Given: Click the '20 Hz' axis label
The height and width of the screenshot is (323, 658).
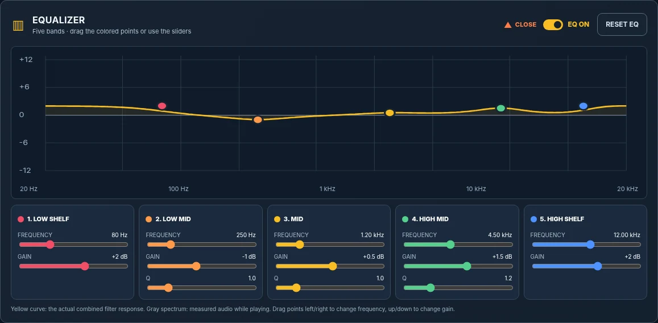Looking at the screenshot, I should click(x=28, y=189).
